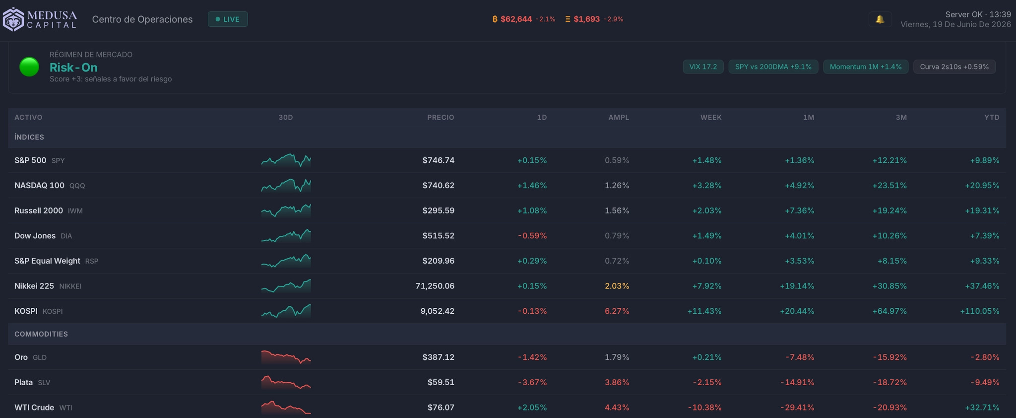Screen dimensions: 1016x418
Task: Sort table by AMPL column header
Action: pyautogui.click(x=619, y=117)
